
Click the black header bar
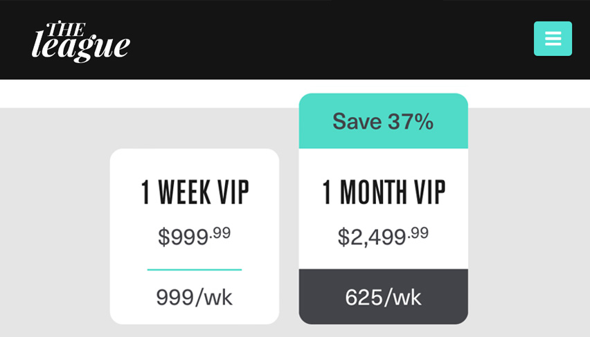[295, 39]
